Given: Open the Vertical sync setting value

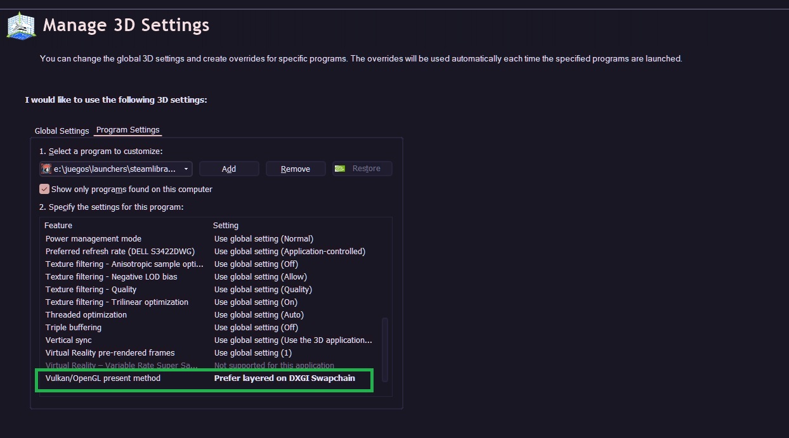Looking at the screenshot, I should point(293,340).
